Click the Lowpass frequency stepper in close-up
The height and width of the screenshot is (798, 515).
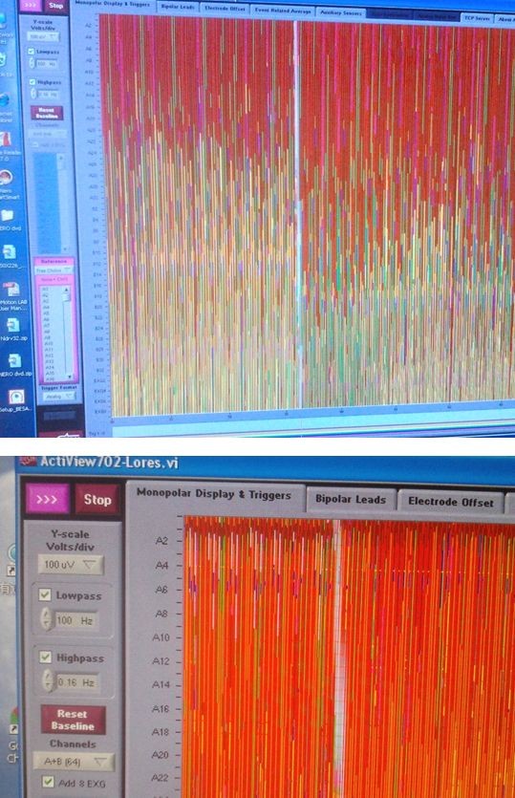coord(46,620)
